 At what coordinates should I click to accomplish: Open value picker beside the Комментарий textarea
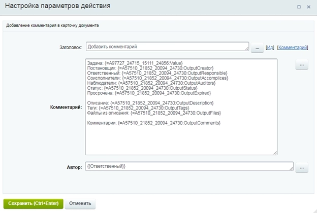[x=302, y=65]
